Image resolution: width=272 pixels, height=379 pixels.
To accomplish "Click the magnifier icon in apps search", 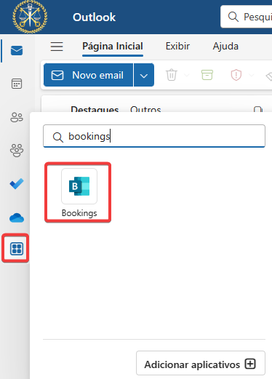I will (58, 137).
